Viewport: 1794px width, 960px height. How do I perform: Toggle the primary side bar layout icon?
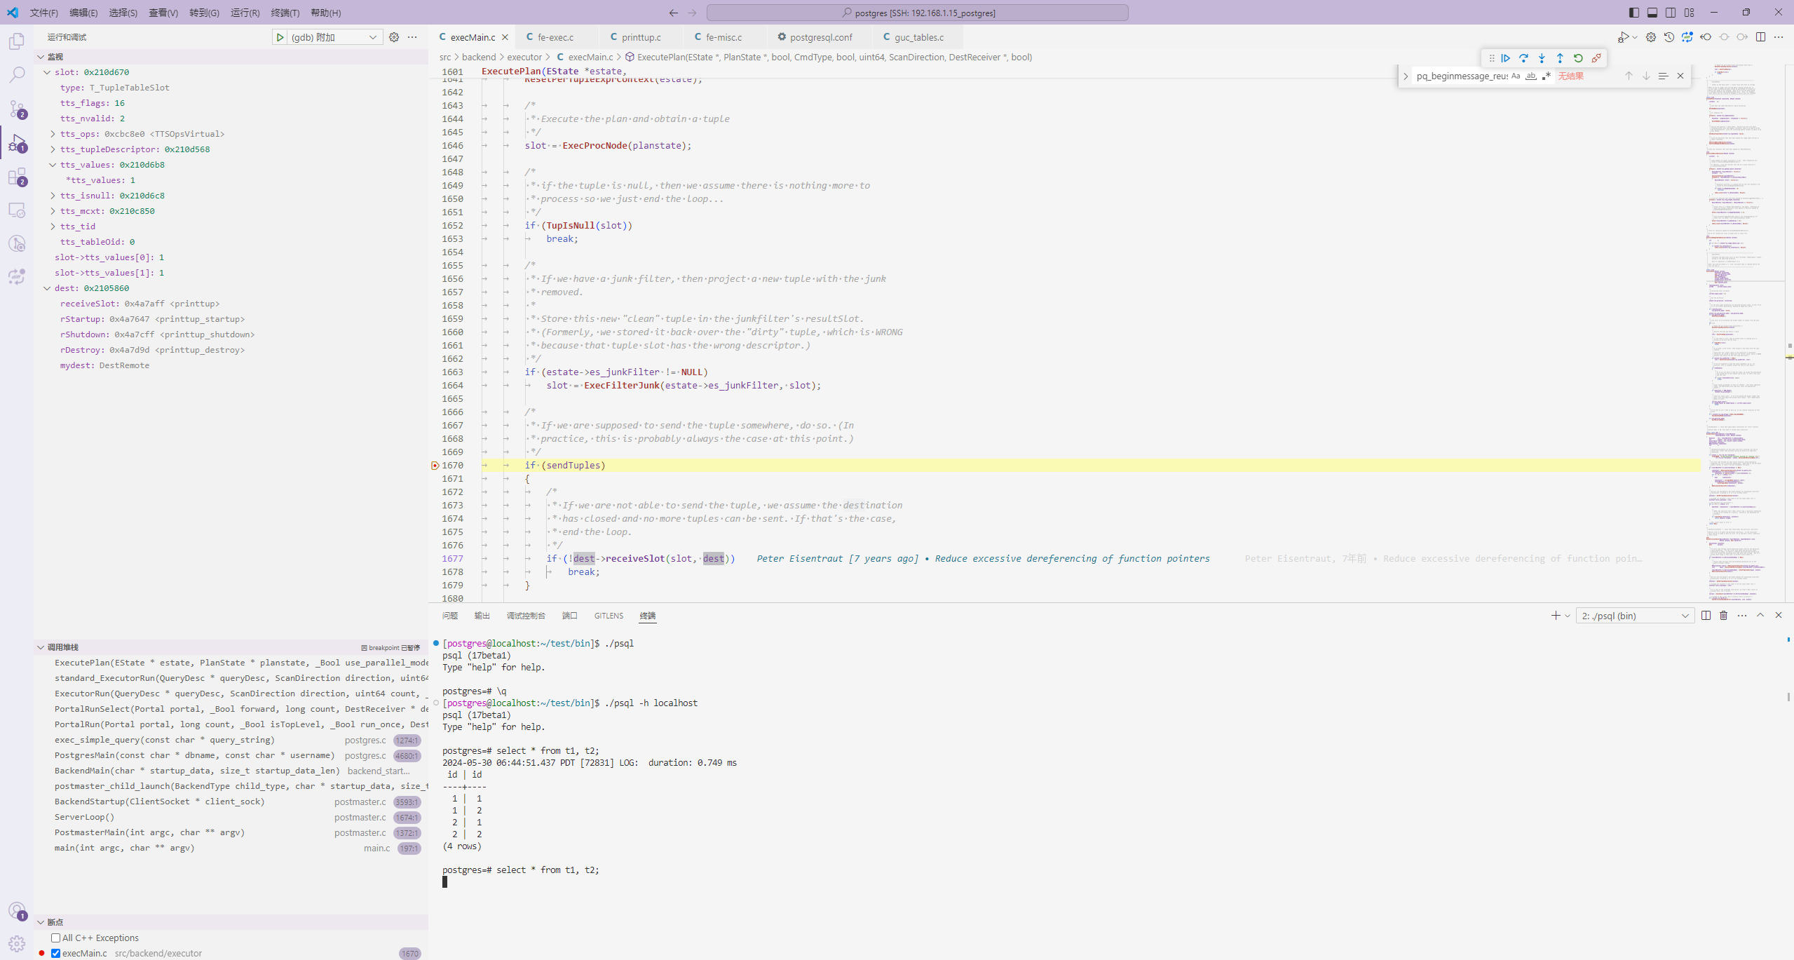pyautogui.click(x=1634, y=13)
